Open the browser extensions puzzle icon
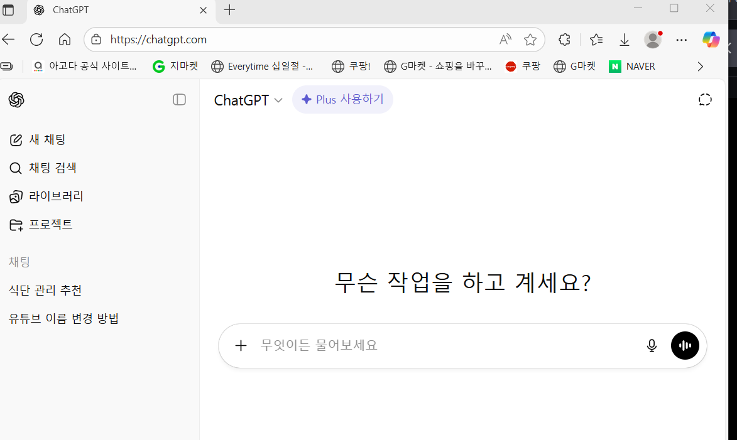Viewport: 737px width, 440px height. [x=564, y=40]
